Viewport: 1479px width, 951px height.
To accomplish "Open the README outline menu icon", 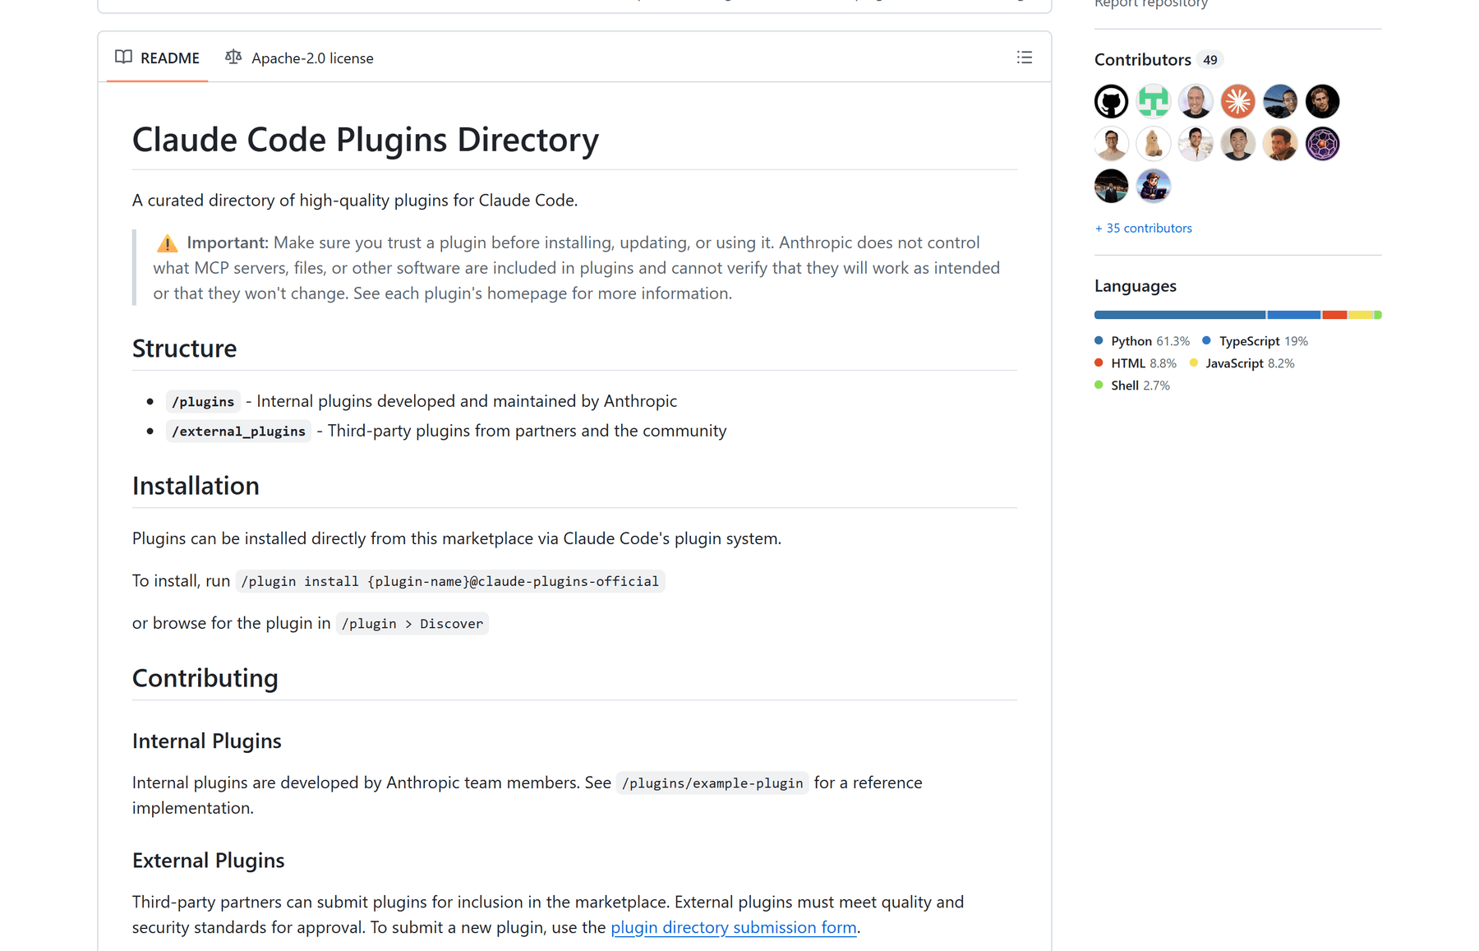I will click(1024, 58).
